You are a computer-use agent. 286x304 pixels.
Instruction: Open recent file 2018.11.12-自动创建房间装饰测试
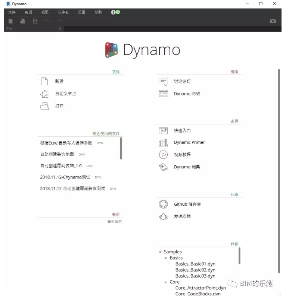(x=72, y=189)
